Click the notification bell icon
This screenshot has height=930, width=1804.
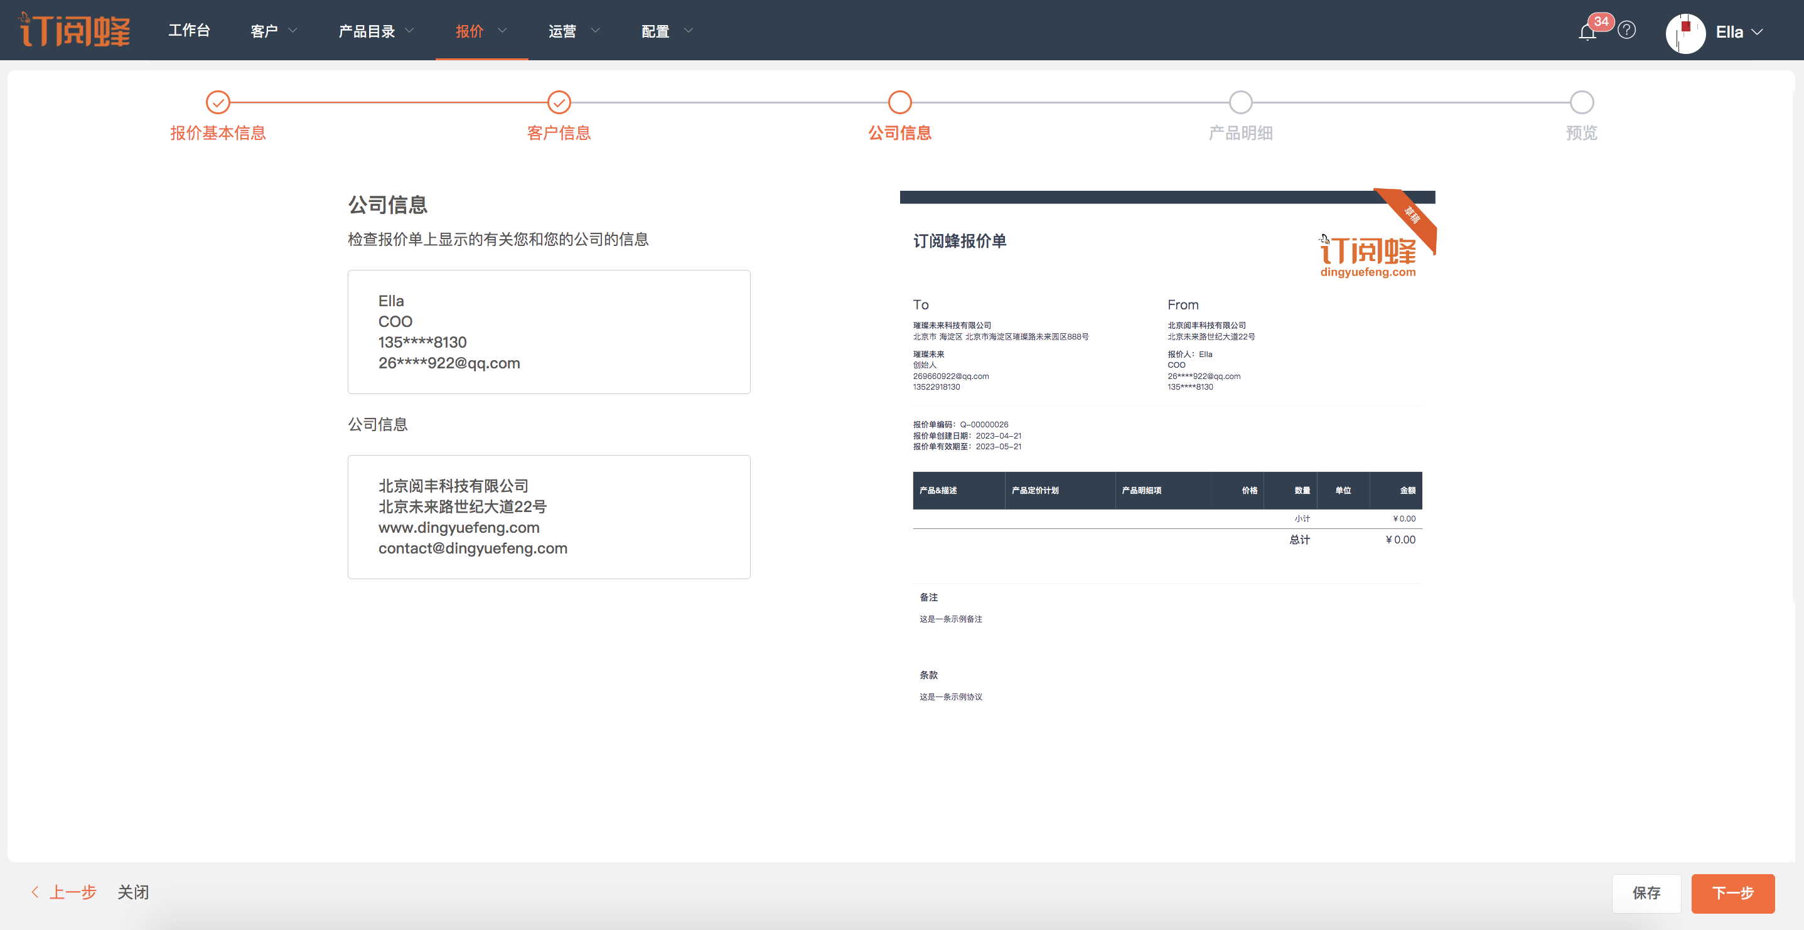coord(1587,32)
